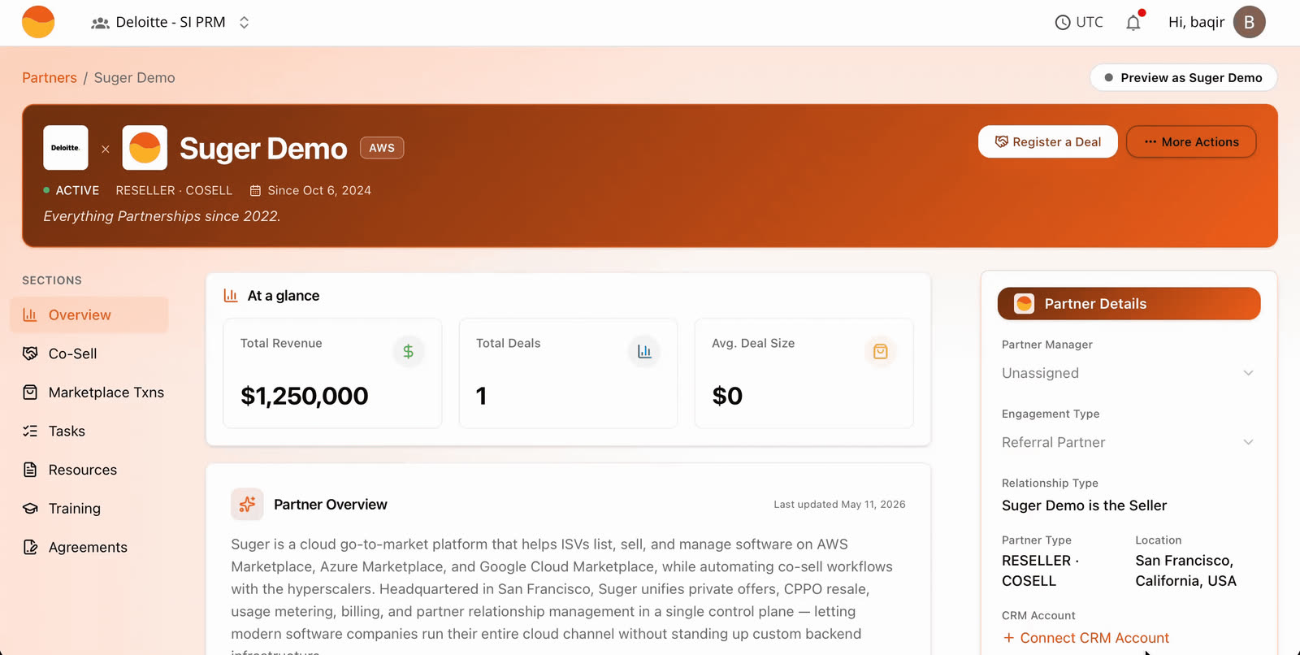Click the Deloitte logo tile
1300x655 pixels.
click(x=66, y=148)
